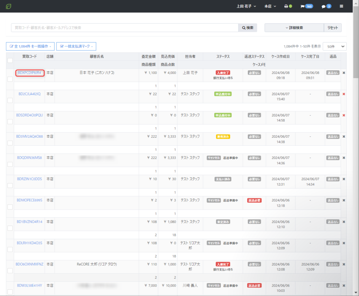This screenshot has height=296, width=359.
Task: Check the row BD2CJLA4I2IQ checkbox
Action: tap(10, 101)
